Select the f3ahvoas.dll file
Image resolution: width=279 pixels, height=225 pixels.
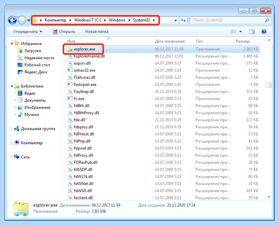tap(162, 77)
